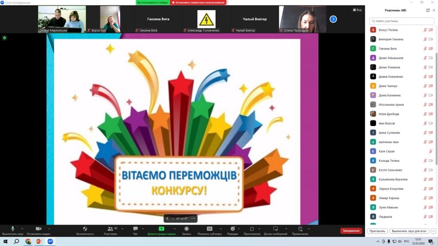Show next video thumbnails with blue arrow

coord(333,19)
